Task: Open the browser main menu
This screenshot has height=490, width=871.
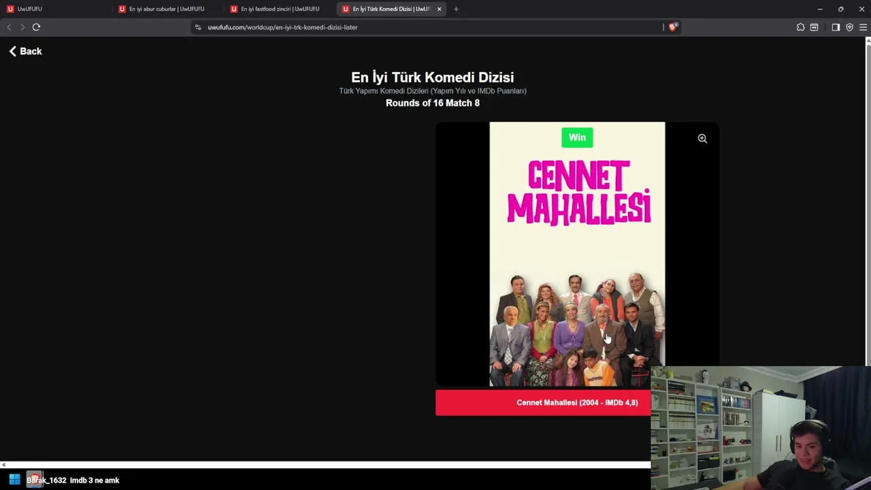Action: (x=863, y=27)
